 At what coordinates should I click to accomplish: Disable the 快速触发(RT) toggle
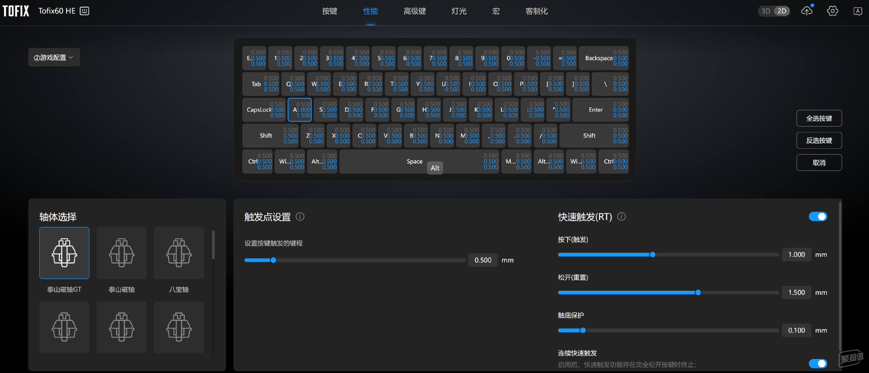pos(817,217)
